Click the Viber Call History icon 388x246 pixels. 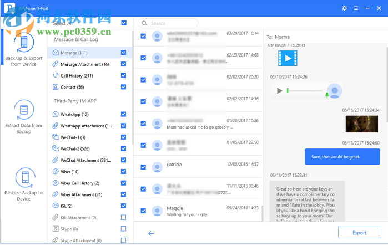pyautogui.click(x=56, y=183)
